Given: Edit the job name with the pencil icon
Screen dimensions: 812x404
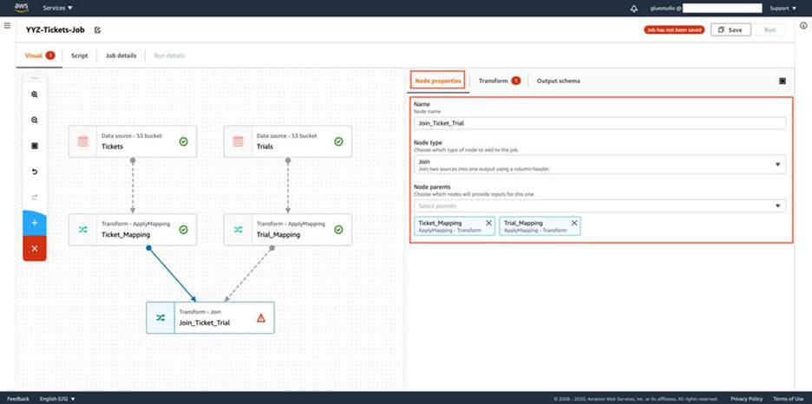Looking at the screenshot, I should tap(97, 30).
